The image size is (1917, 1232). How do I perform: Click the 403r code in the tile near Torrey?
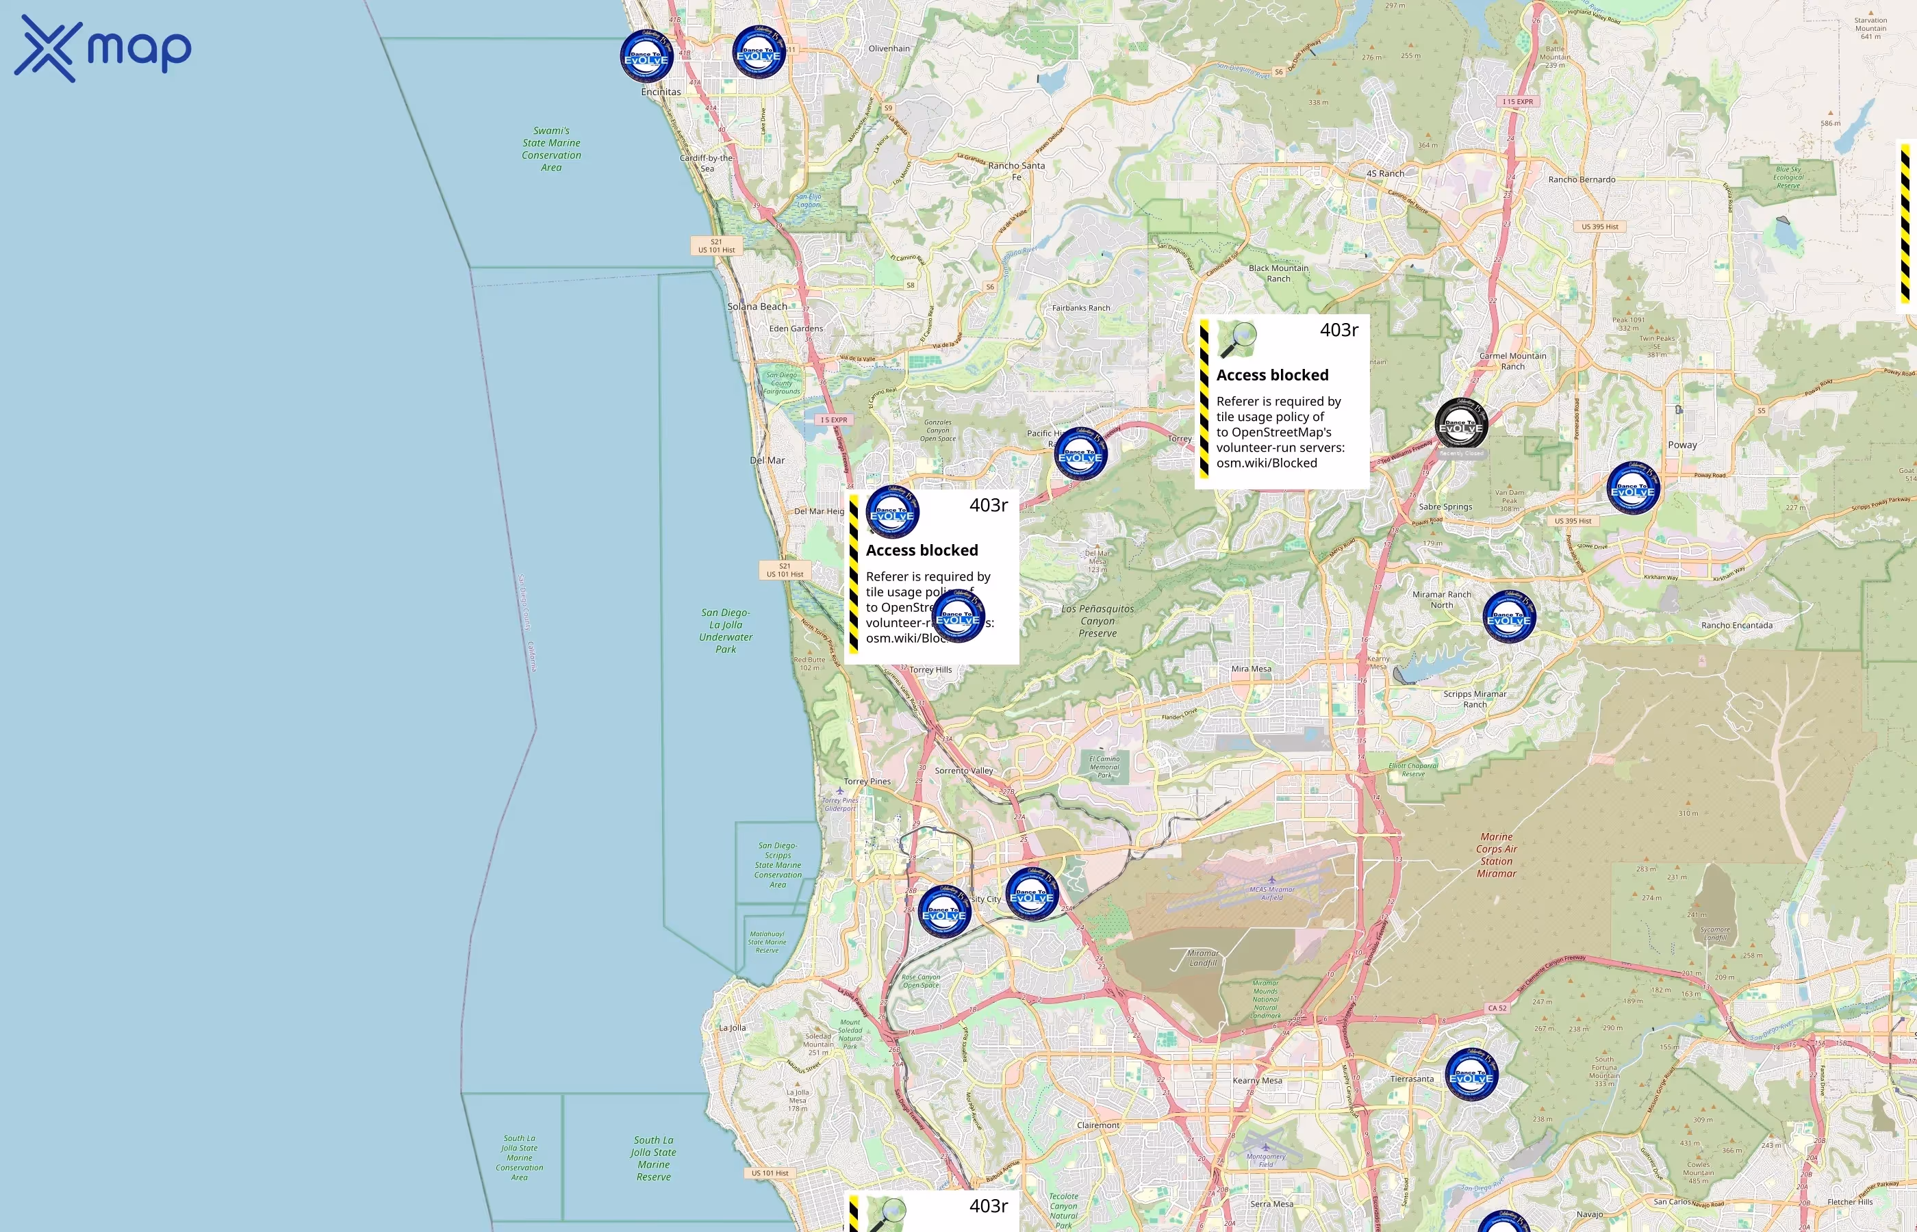pyautogui.click(x=1338, y=331)
